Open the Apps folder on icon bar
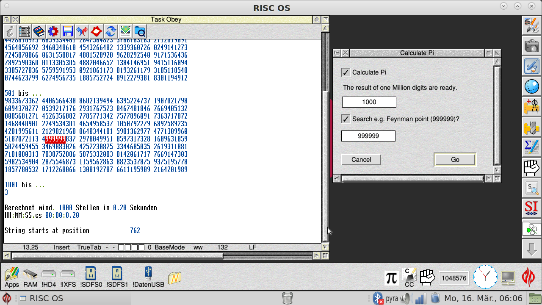This screenshot has height=305, width=542. tap(12, 277)
